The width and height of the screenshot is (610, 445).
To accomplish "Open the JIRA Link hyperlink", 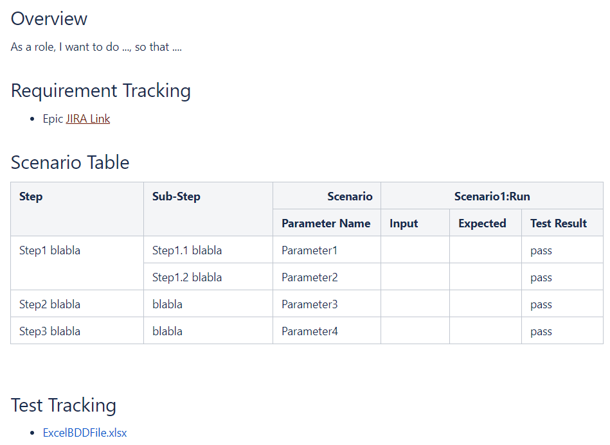I will pos(88,119).
